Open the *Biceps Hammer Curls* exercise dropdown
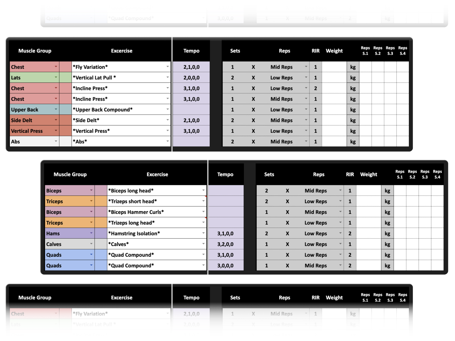This screenshot has width=455, height=341. pos(203,212)
